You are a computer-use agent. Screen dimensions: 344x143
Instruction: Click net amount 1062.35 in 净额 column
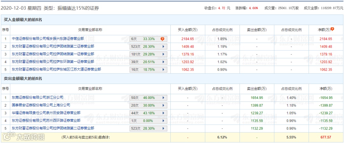(326, 70)
